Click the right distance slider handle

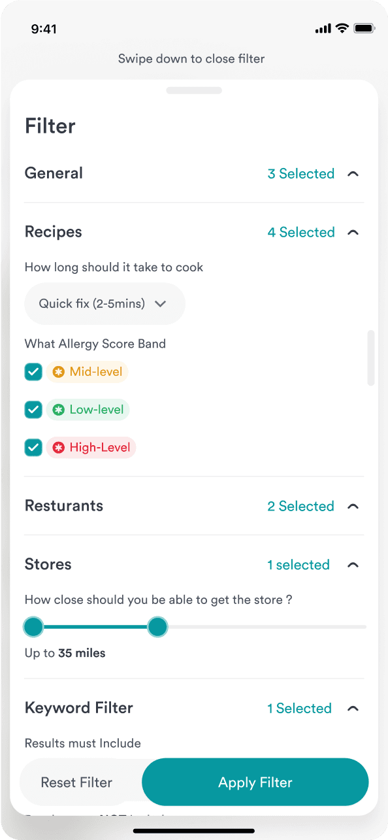(x=157, y=628)
